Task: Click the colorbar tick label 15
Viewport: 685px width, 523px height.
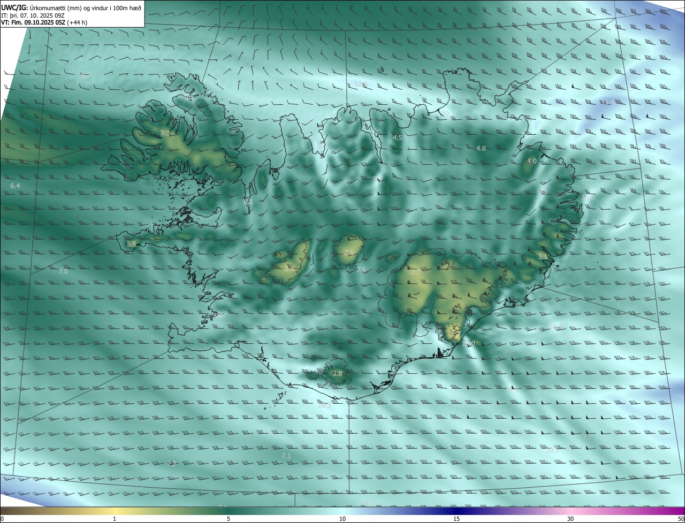Action: [456, 519]
